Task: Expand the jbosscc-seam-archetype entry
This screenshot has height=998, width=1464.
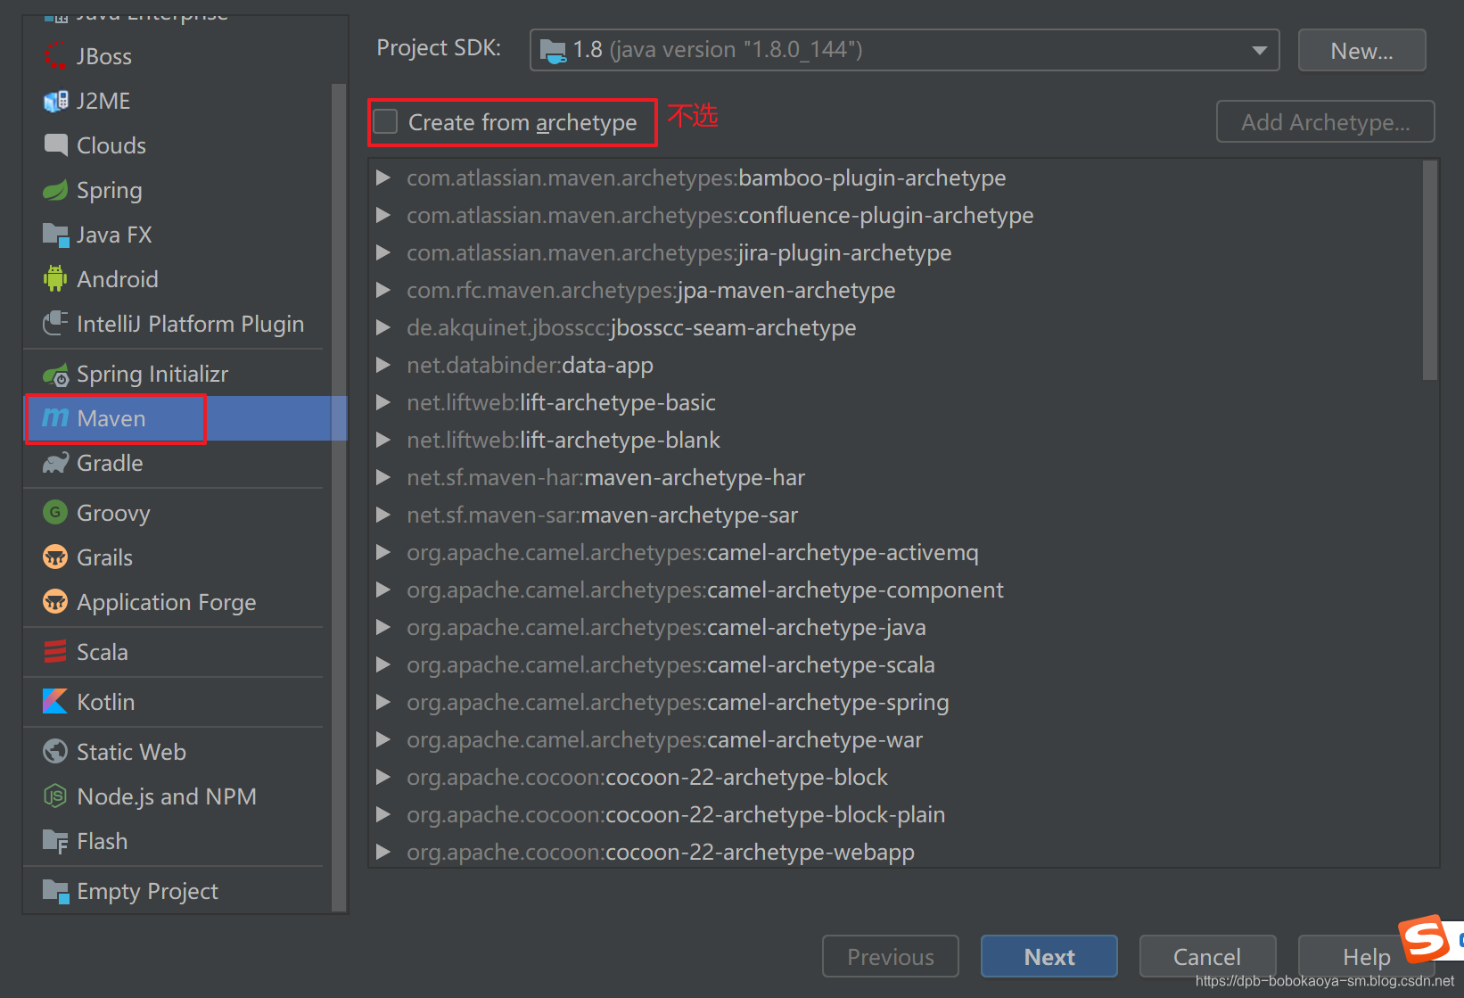Action: click(383, 327)
